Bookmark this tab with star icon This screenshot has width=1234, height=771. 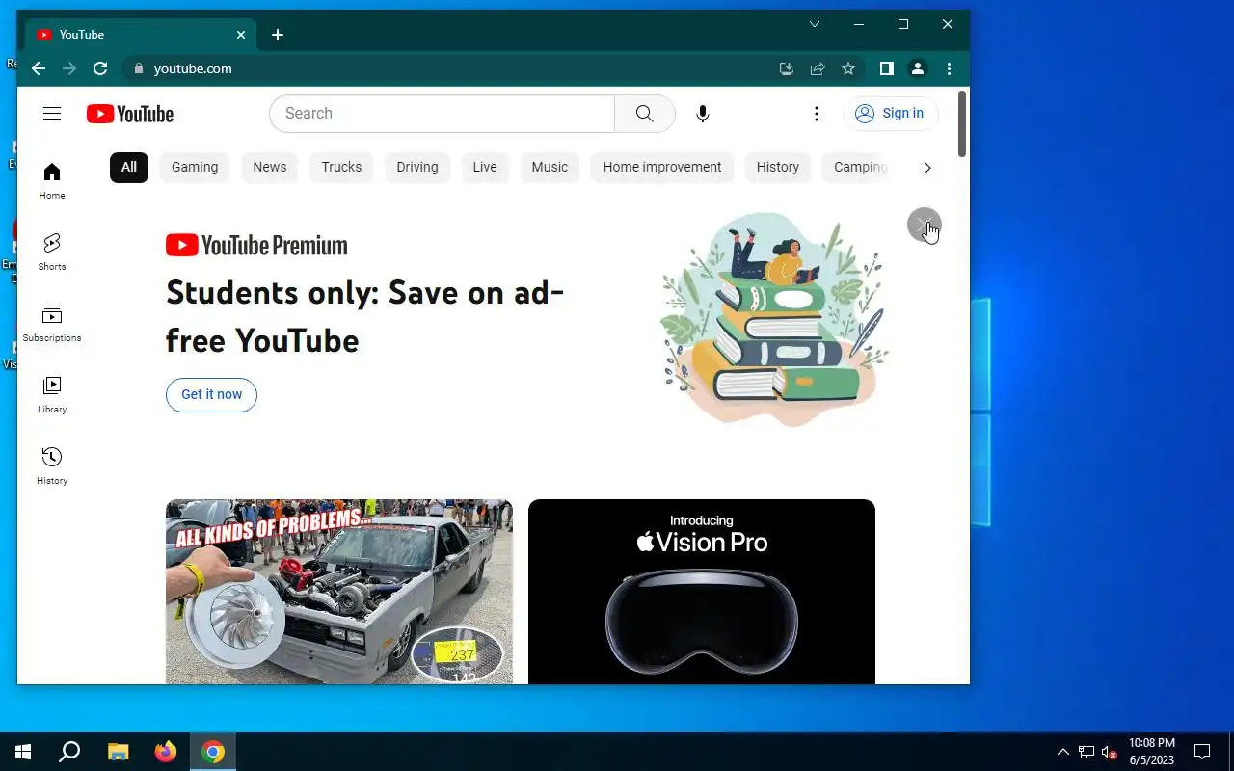coord(848,68)
